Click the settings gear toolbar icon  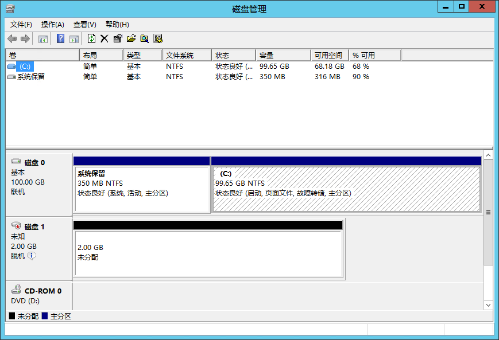point(158,38)
